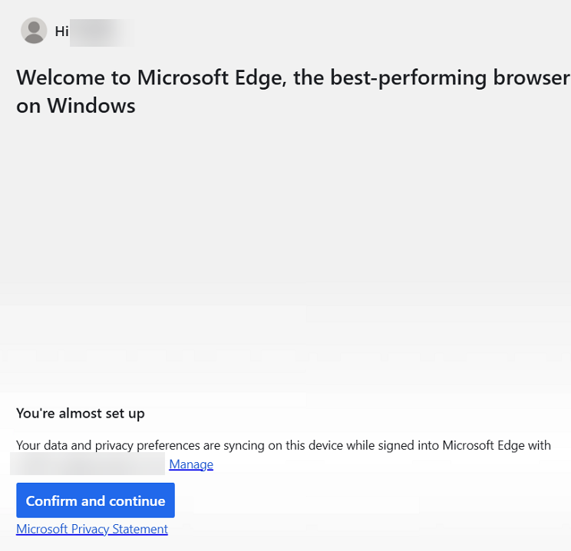Click "on Windows" in the heading's second line
571x551 pixels.
tap(75, 106)
